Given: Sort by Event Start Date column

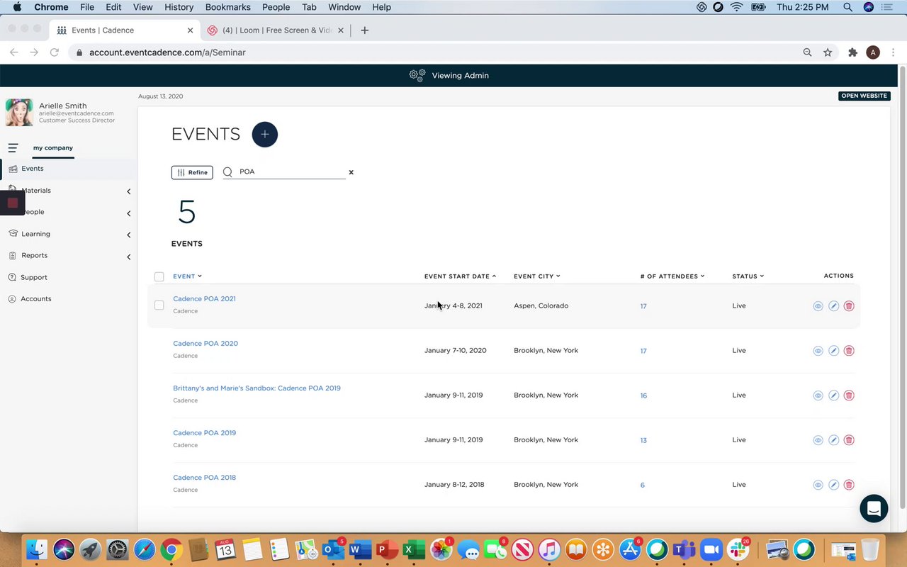Looking at the screenshot, I should coord(460,276).
